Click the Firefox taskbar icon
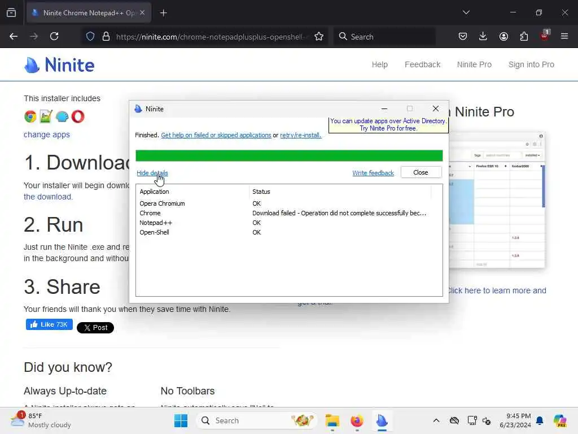 click(357, 420)
